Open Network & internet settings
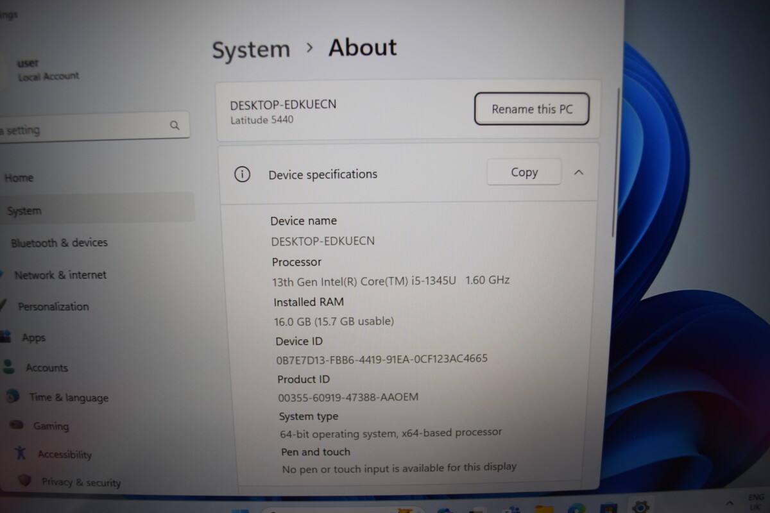The width and height of the screenshot is (770, 513). coord(60,274)
